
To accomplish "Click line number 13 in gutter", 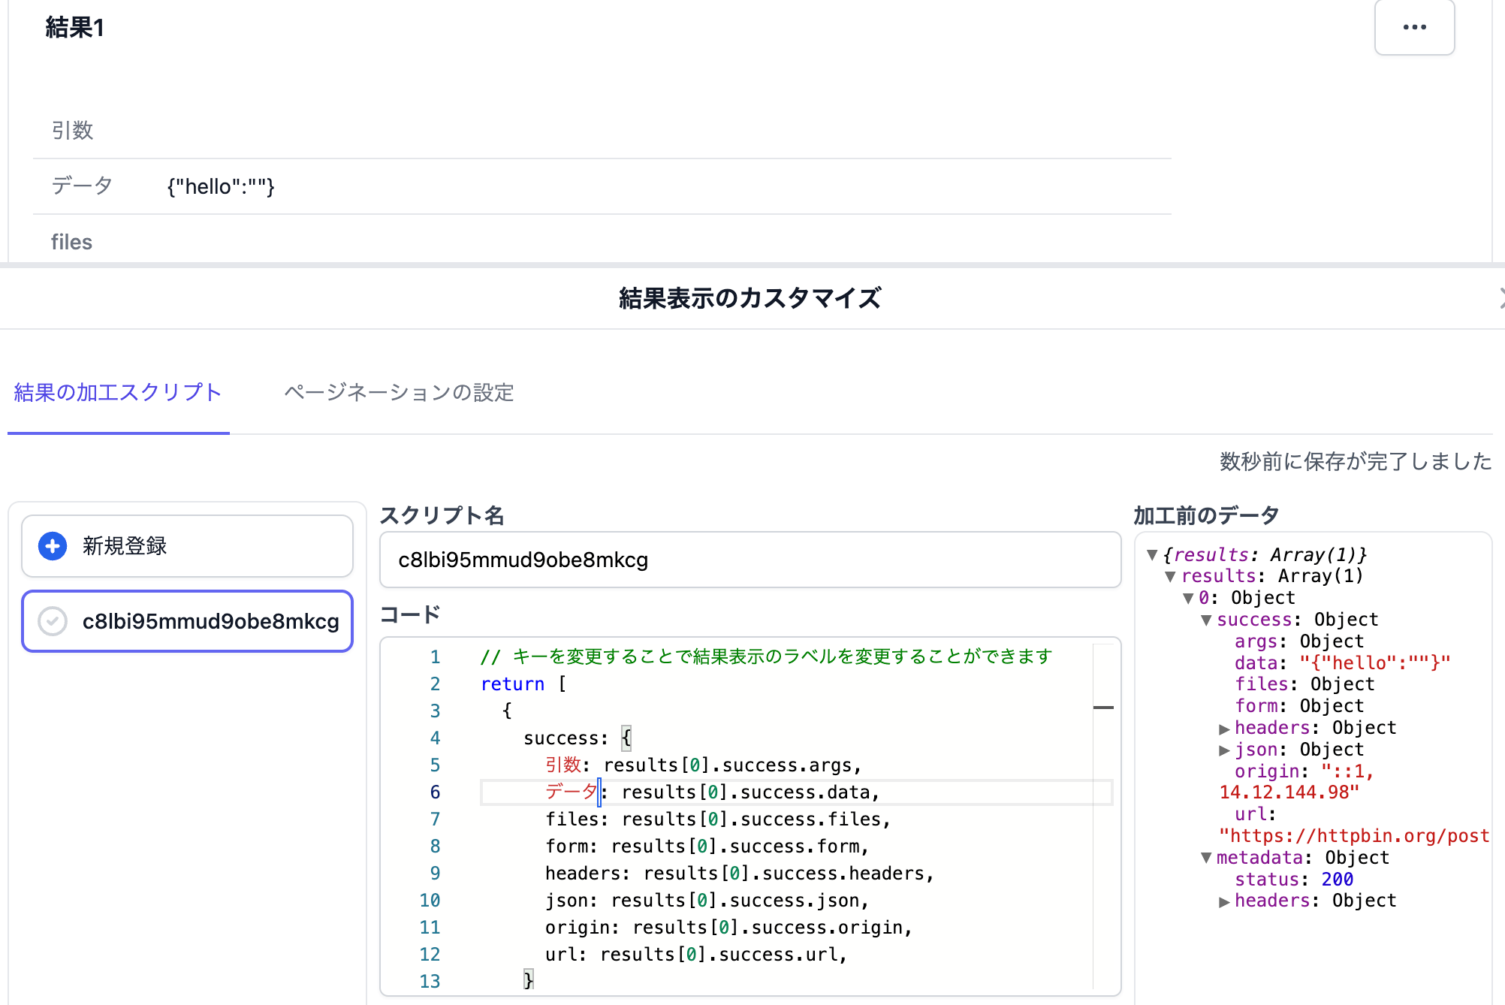I will pyautogui.click(x=430, y=981).
